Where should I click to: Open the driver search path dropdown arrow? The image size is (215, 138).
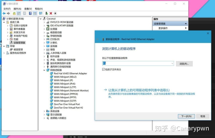[x=172, y=63]
